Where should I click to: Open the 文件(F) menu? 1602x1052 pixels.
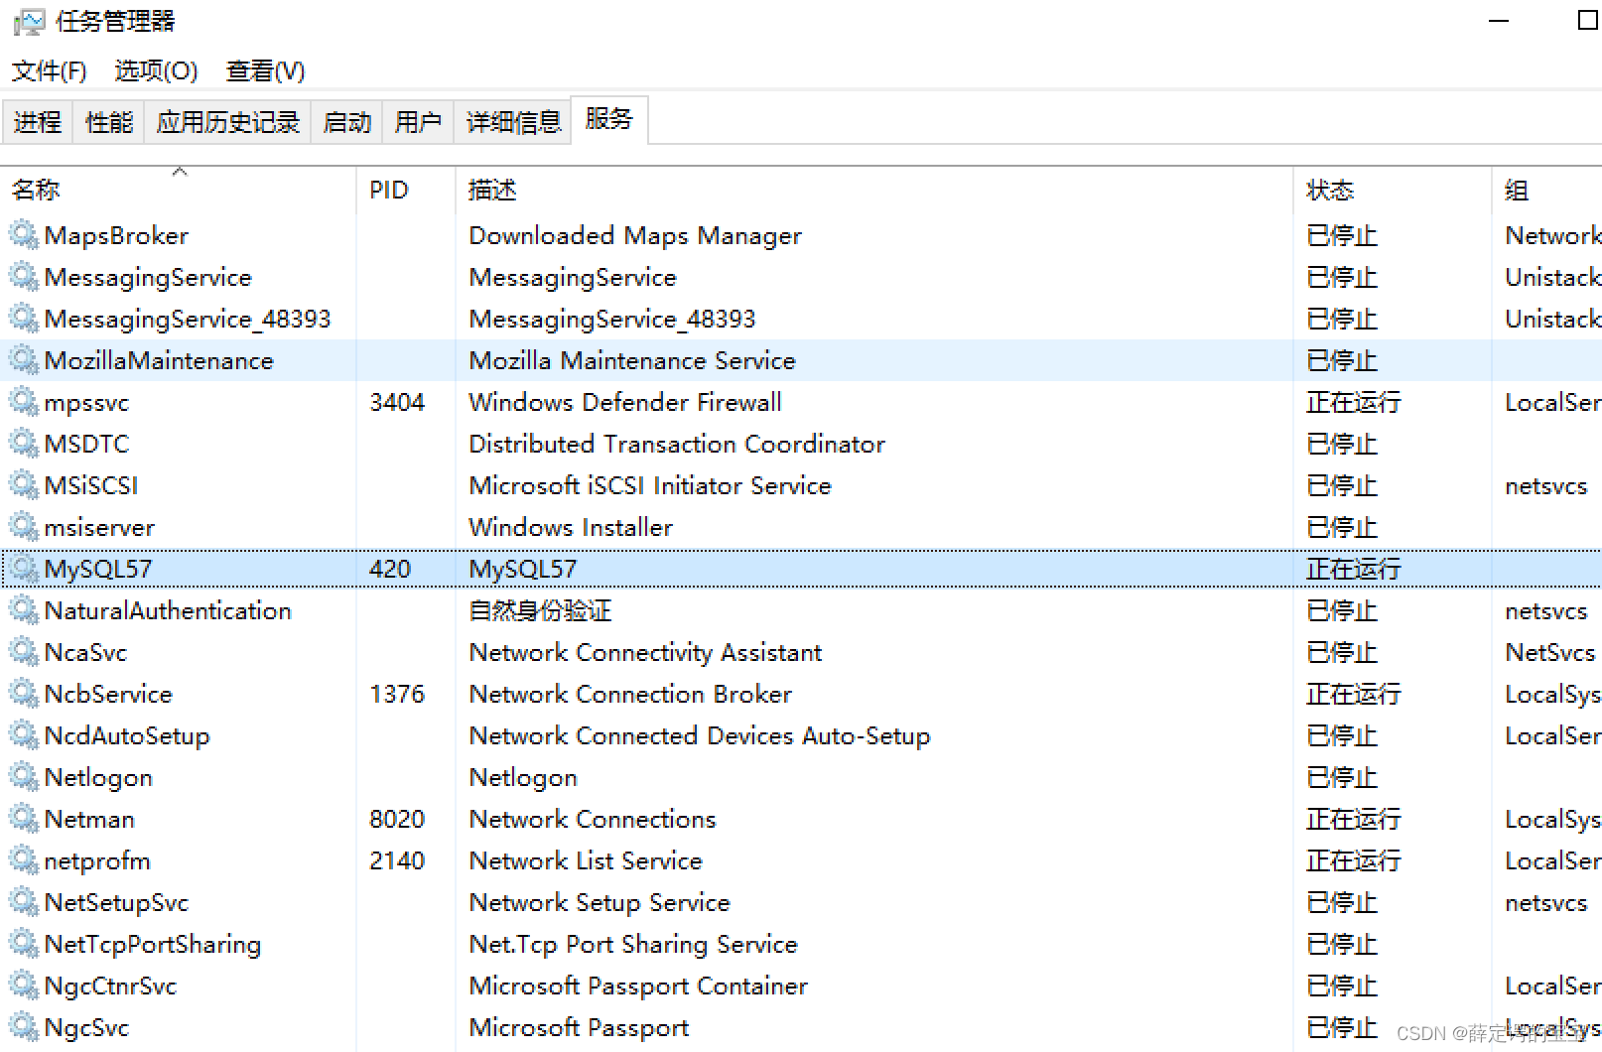(49, 70)
